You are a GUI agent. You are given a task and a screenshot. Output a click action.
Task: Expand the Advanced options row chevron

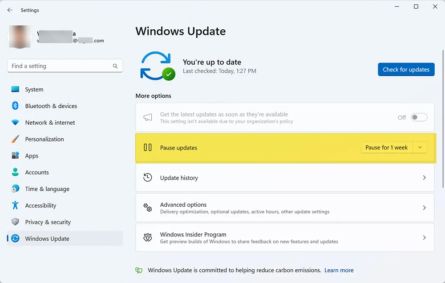[x=424, y=207]
